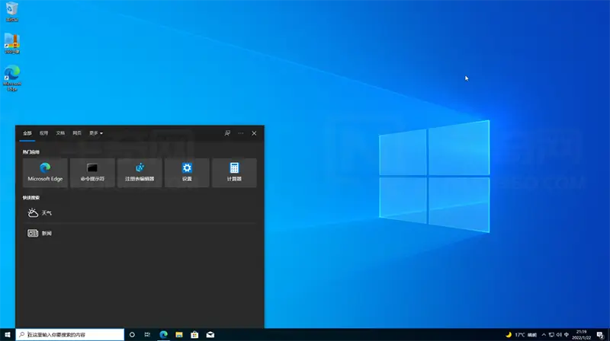610x341 pixels.
Task: Switch to the 全部 (All) search tab
Action: tap(27, 133)
